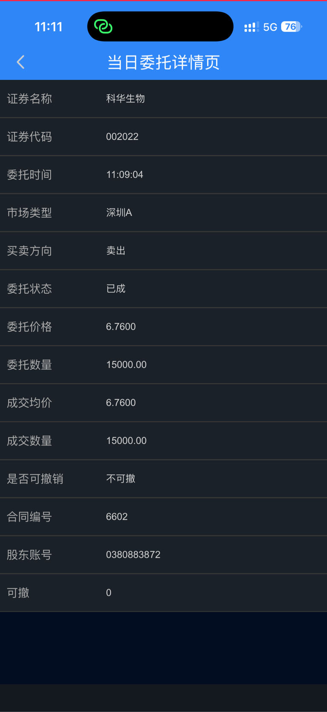This screenshot has height=712, width=327.
Task: Tap the 成交数量 row
Action: point(163,440)
